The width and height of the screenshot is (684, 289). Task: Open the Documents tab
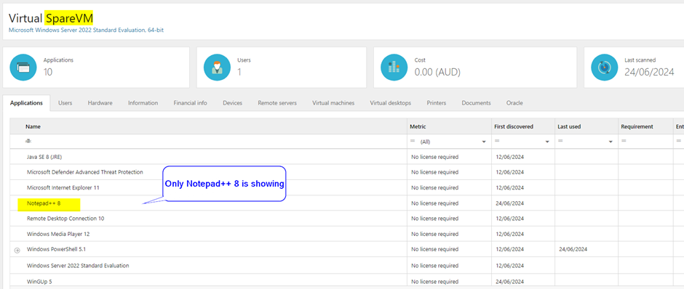[x=477, y=103]
